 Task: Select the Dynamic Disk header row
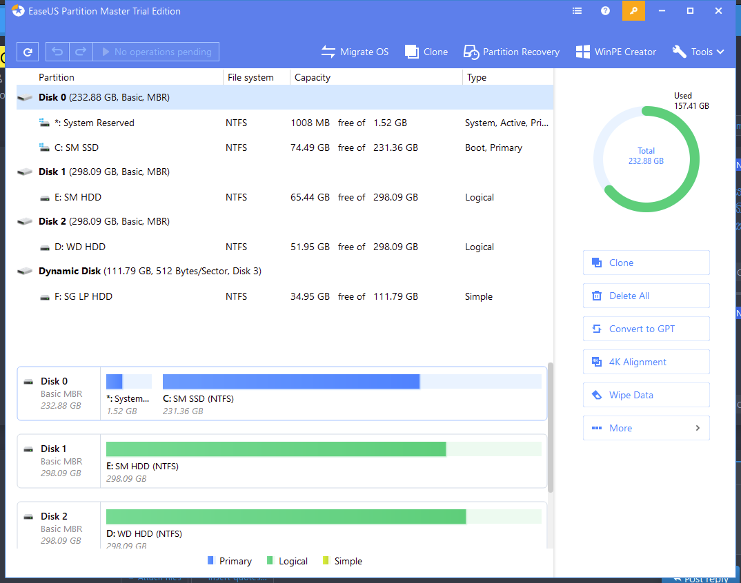285,271
